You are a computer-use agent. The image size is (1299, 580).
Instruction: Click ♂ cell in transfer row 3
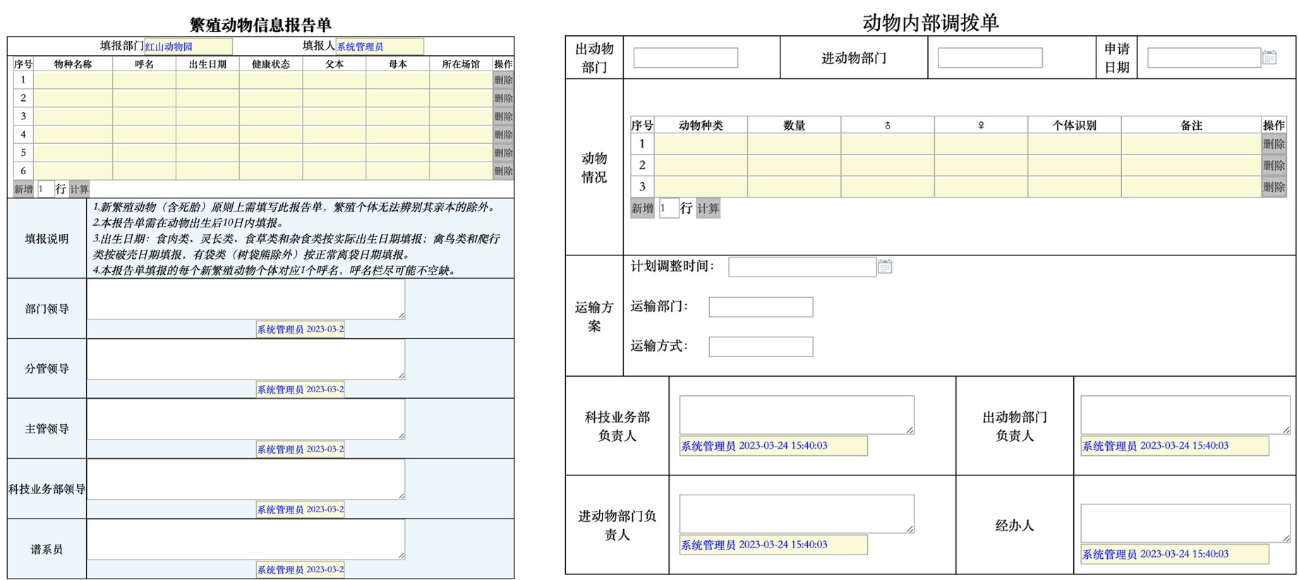point(888,187)
